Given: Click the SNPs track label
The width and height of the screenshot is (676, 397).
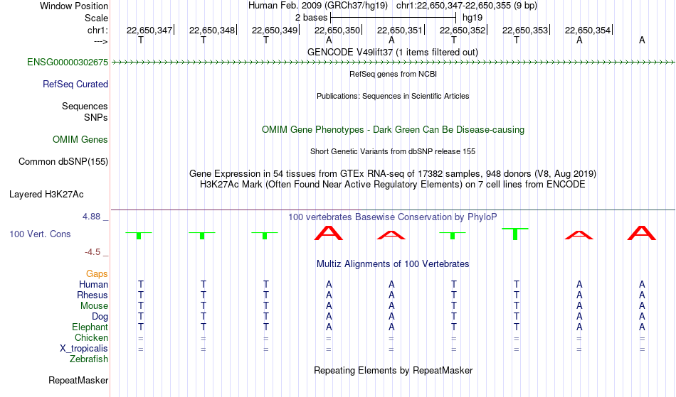Looking at the screenshot, I should click(96, 117).
